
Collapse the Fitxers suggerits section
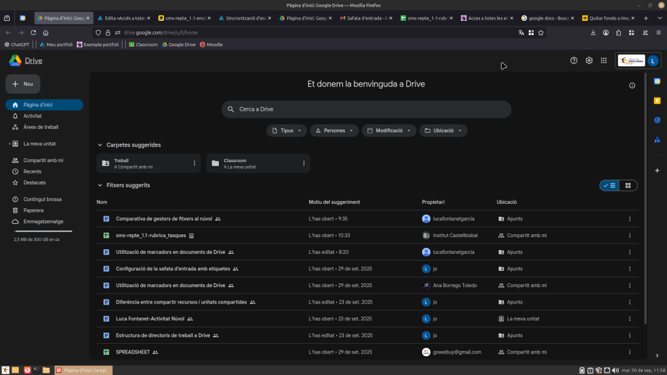coord(100,186)
